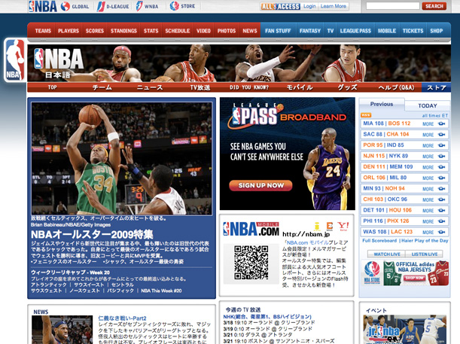Open the News menu in red bar
Image resolution: width=460 pixels, height=344 pixels.
(250, 31)
